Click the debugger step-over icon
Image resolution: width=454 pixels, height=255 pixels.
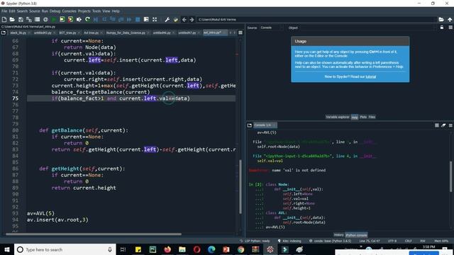coord(104,19)
